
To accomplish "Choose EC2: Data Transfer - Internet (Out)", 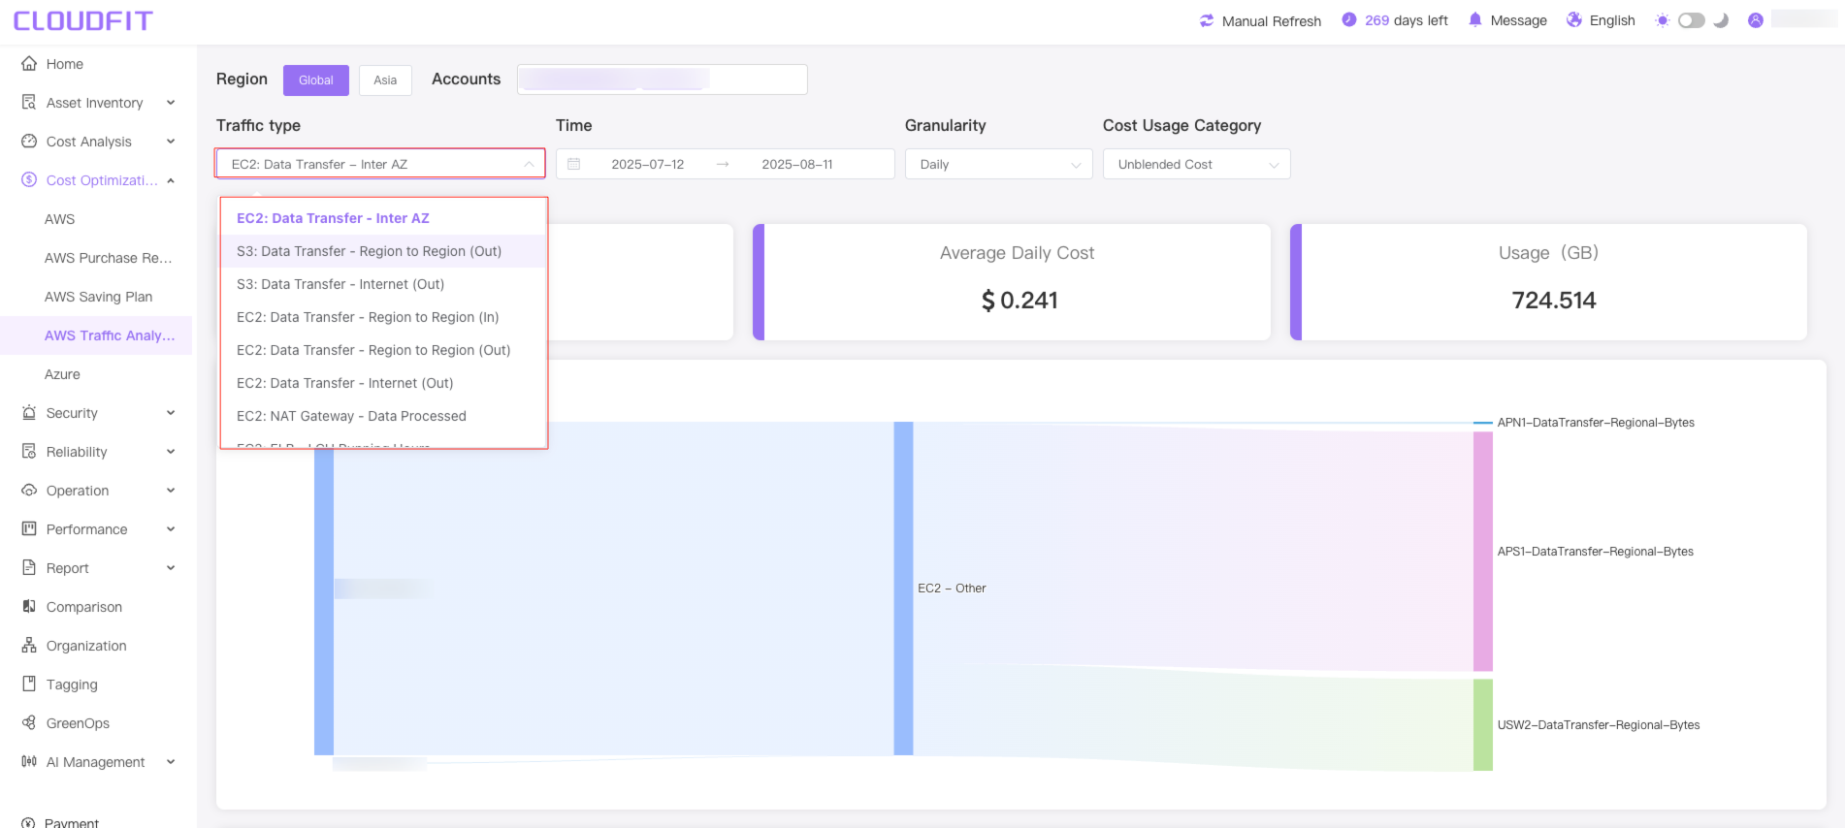I will pos(384,383).
